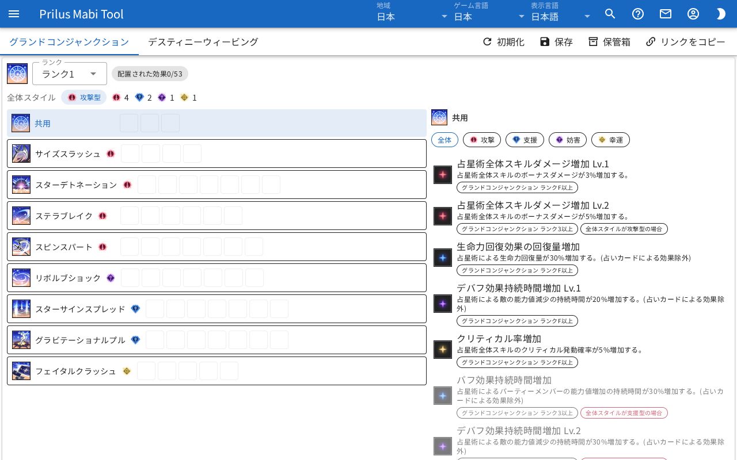Click the 保存 save button
The image size is (737, 460).
556,42
